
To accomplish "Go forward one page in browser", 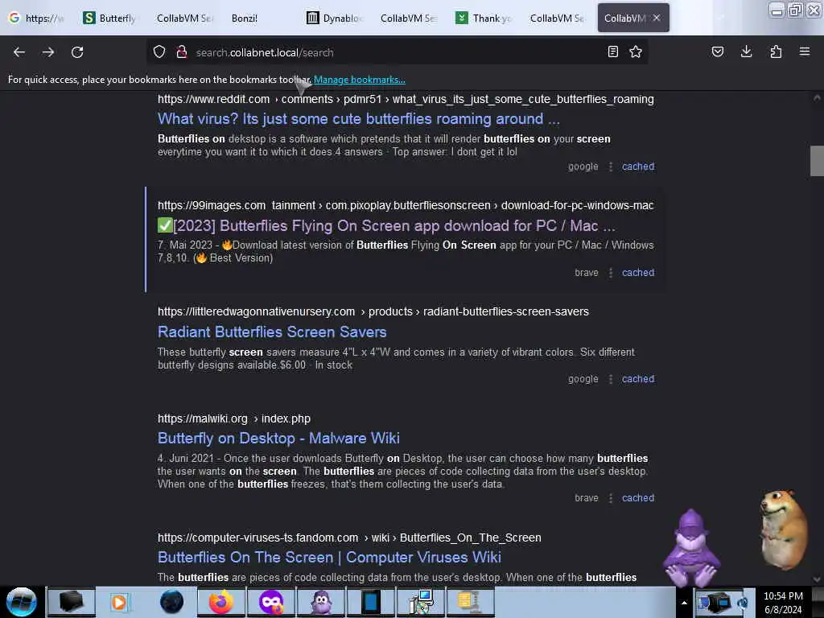I will tap(48, 52).
